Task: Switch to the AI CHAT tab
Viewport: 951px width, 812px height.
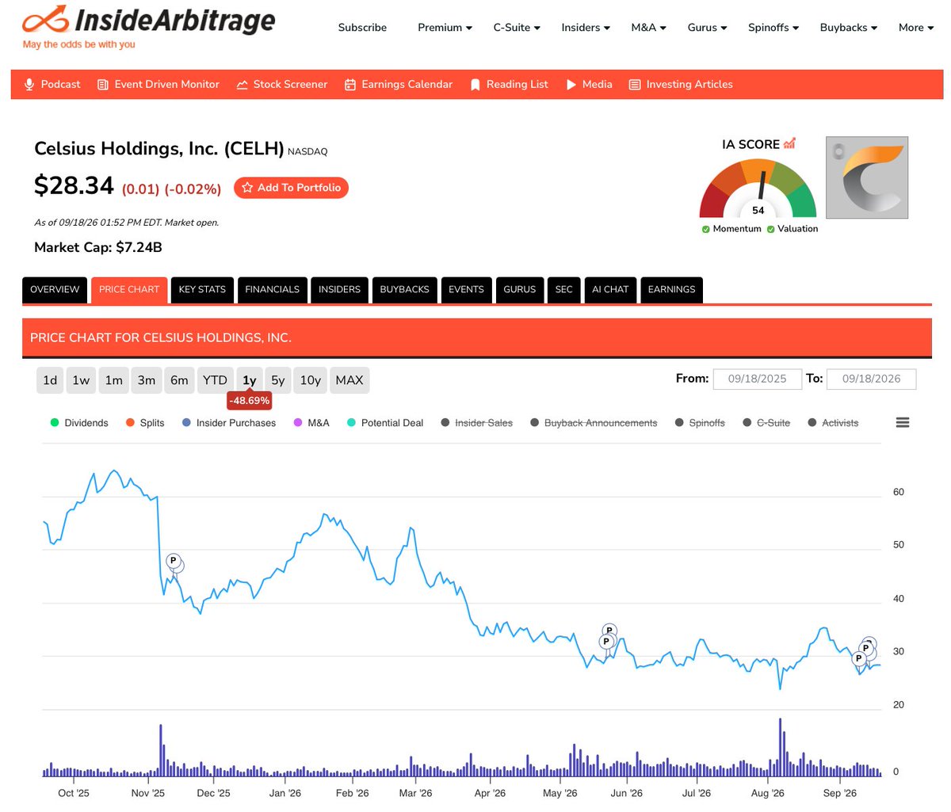Action: 610,290
